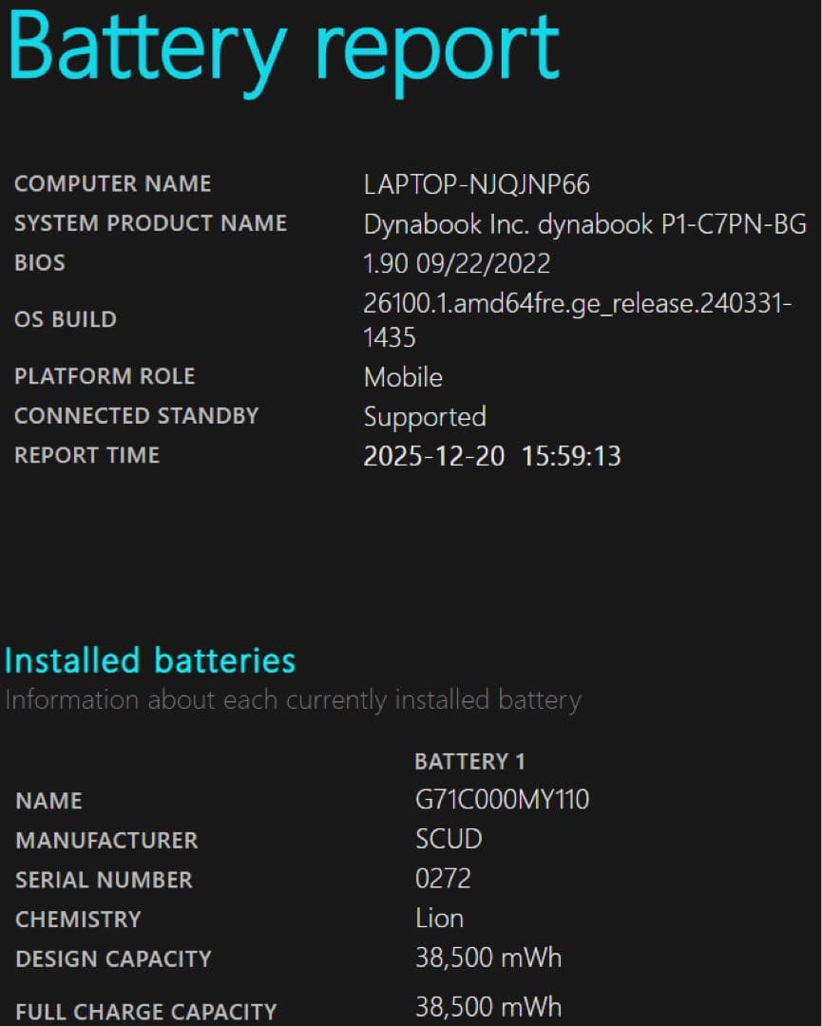Click the SCUD manufacturer value
The image size is (822, 1026).
coord(448,840)
